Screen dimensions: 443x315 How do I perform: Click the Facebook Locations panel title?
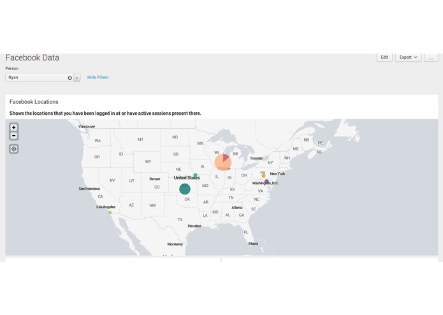click(34, 101)
